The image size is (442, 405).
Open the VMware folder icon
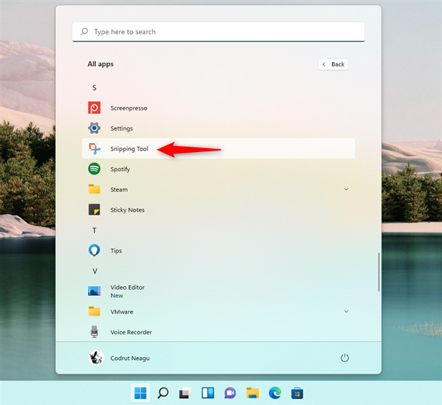[94, 312]
